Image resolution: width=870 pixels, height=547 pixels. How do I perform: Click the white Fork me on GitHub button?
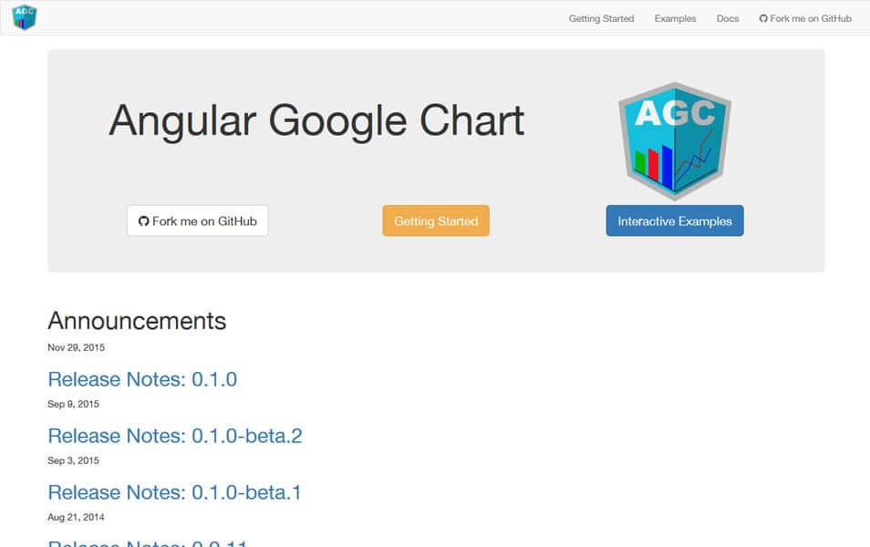[198, 221]
